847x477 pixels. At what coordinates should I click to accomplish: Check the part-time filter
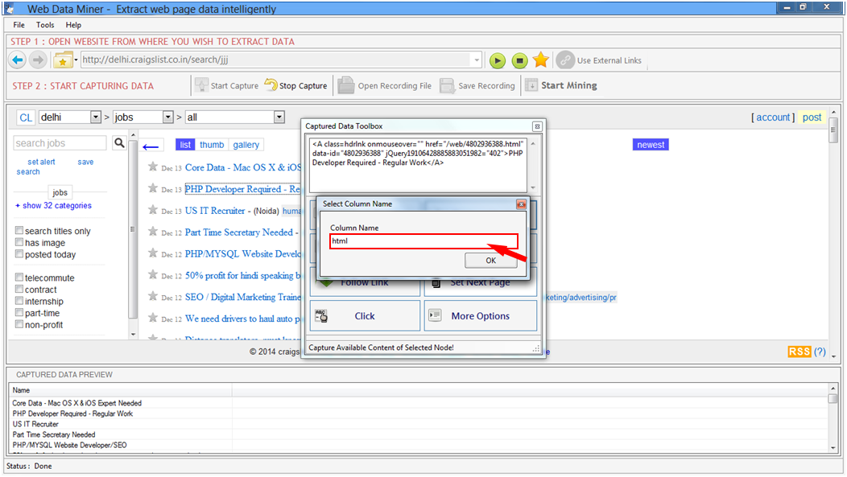pyautogui.click(x=19, y=313)
